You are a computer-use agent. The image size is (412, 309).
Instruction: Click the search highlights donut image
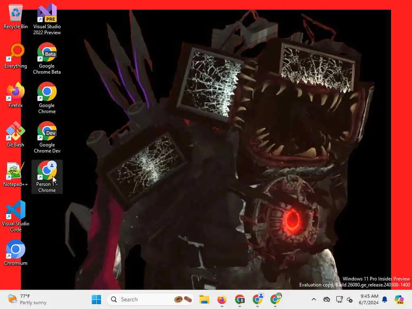(183, 299)
